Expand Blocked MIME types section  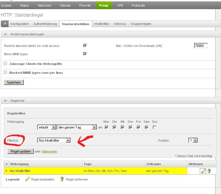(x=5, y=72)
